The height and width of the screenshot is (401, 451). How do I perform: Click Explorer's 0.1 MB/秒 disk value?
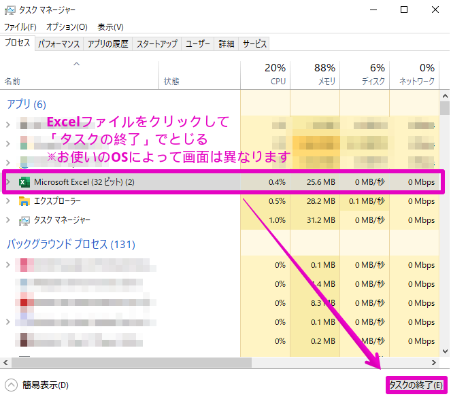point(367,201)
